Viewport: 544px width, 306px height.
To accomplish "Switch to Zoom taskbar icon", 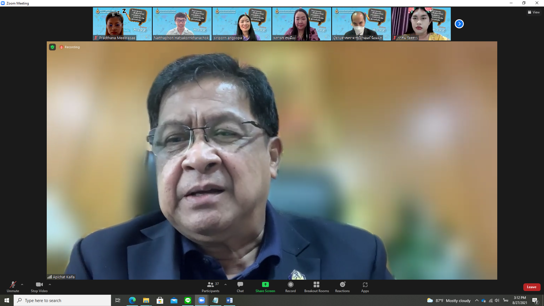I will (202, 300).
